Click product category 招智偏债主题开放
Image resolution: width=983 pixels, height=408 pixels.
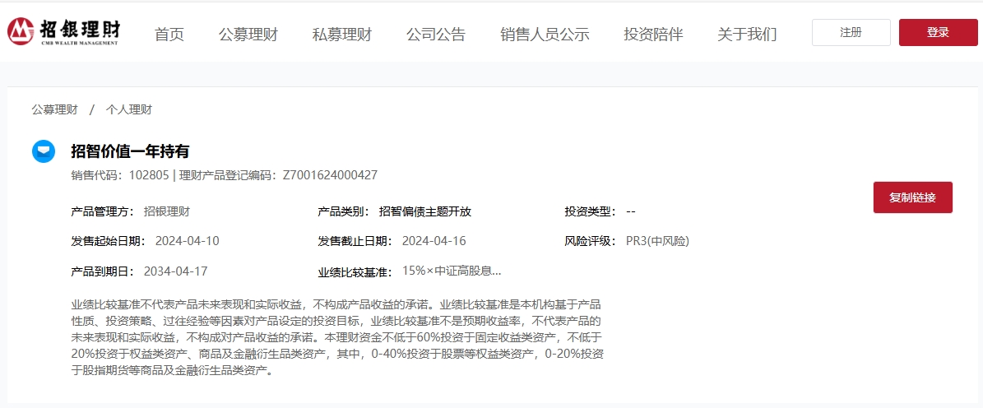pos(425,211)
